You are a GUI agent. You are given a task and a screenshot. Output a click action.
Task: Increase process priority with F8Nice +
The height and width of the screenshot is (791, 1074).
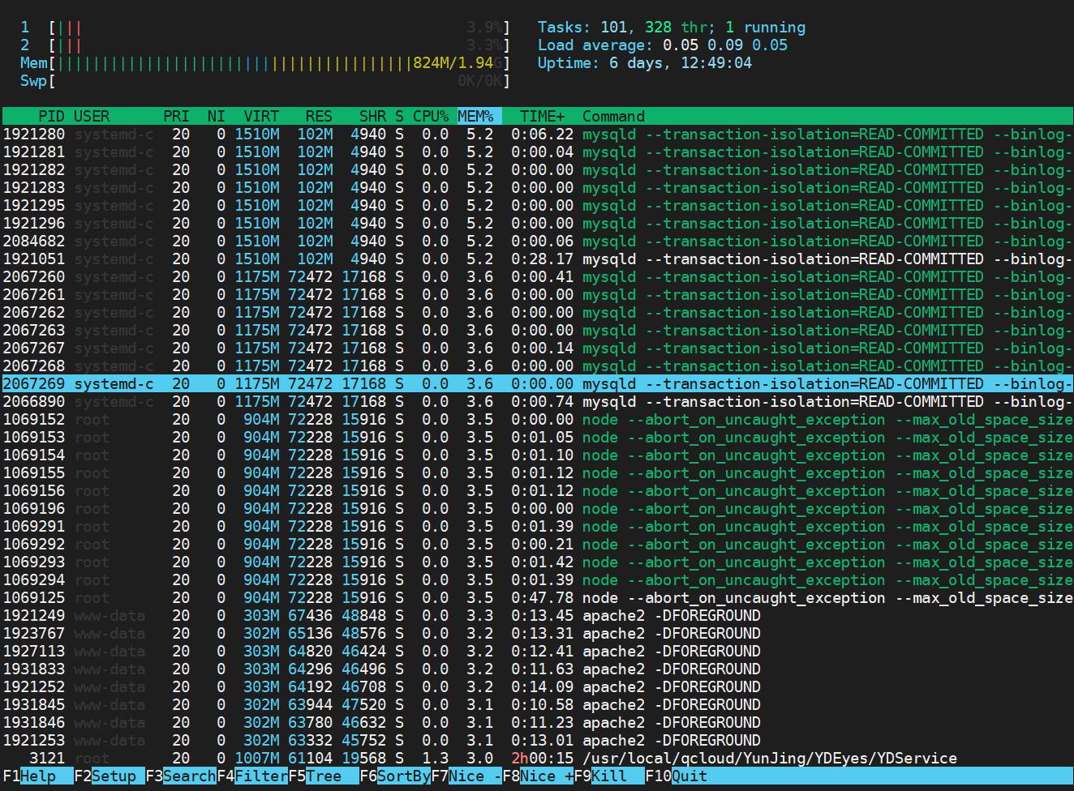point(535,776)
